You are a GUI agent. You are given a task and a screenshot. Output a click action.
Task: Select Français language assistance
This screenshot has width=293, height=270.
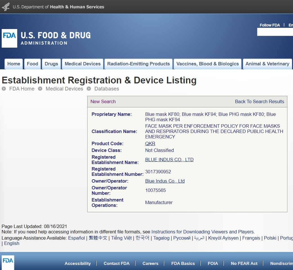[x=251, y=238]
